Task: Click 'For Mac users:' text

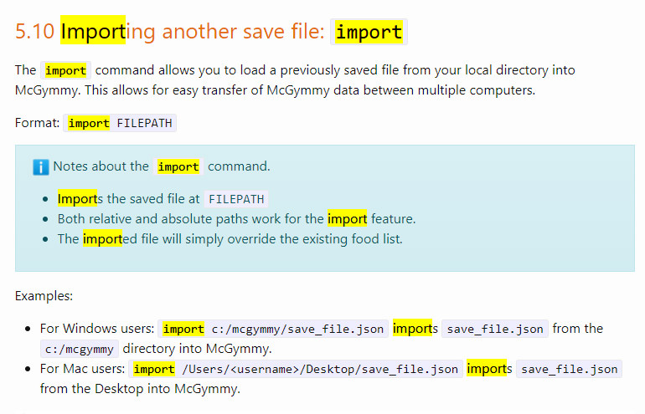Action: click(82, 369)
